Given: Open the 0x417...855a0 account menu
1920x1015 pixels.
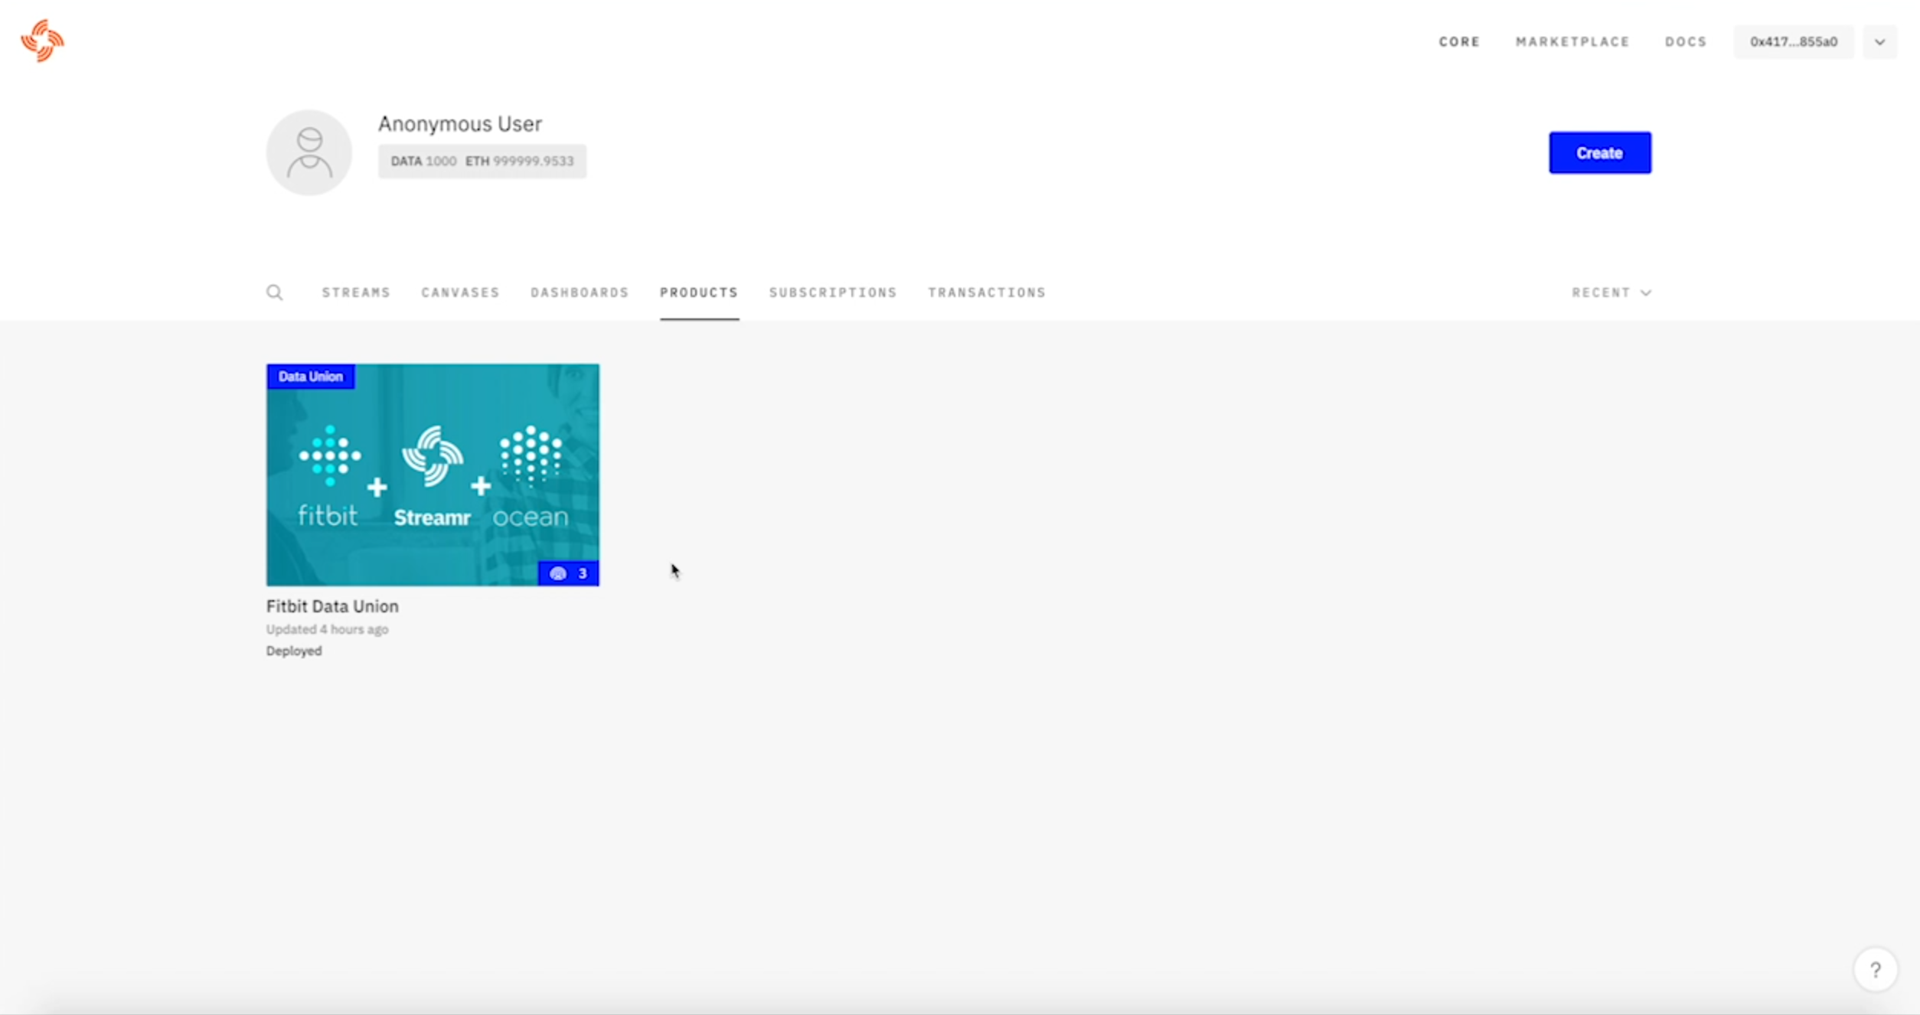Looking at the screenshot, I should tap(1793, 42).
